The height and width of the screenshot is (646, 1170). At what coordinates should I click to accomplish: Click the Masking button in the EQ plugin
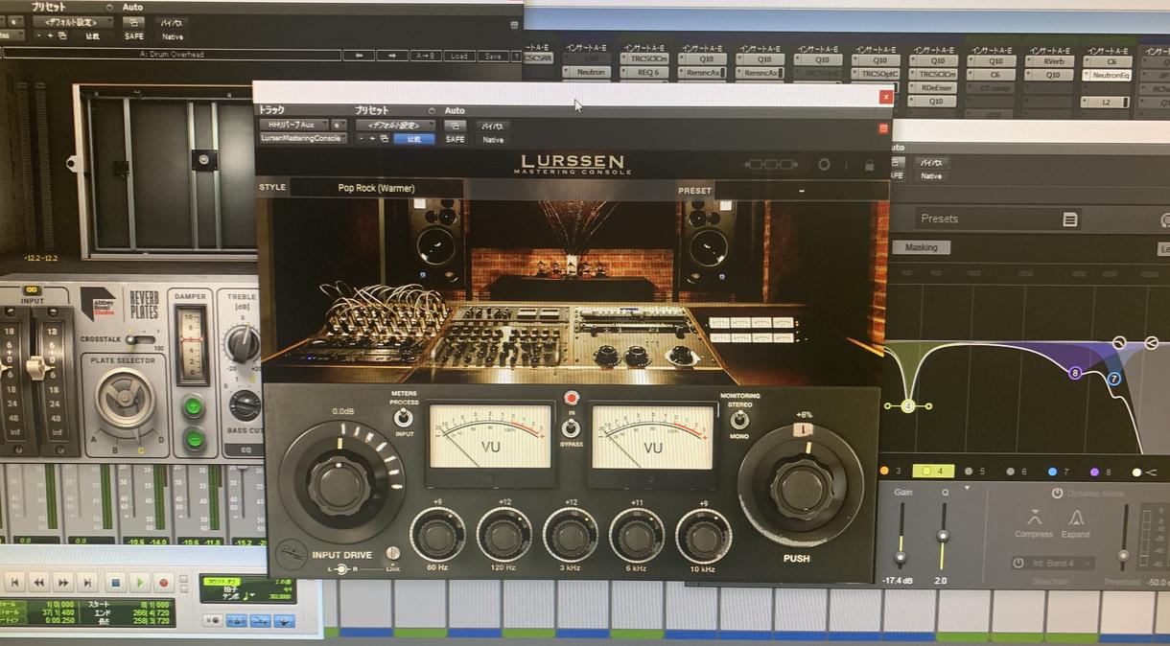tap(921, 247)
